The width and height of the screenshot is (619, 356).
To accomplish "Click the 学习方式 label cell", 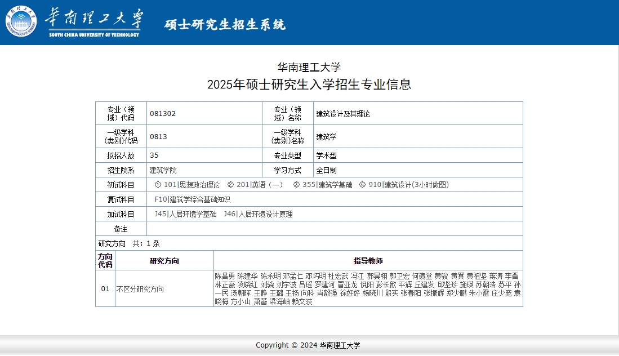I will [288, 170].
